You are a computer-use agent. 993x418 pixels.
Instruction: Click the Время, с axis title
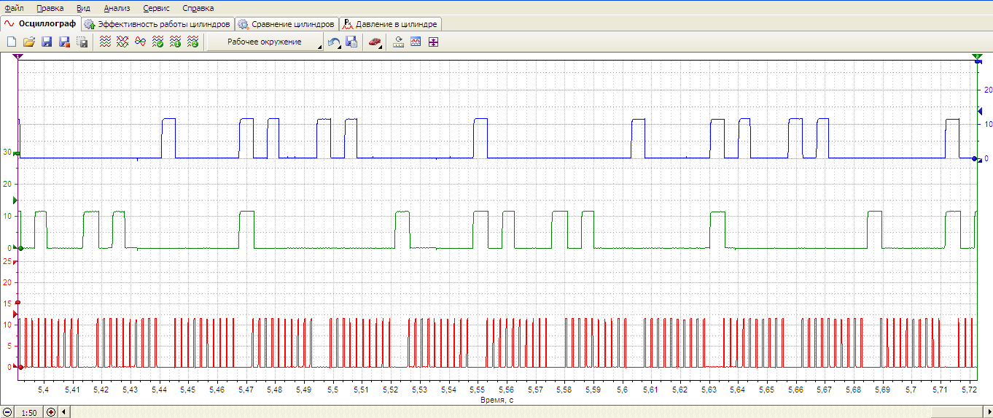point(497,400)
